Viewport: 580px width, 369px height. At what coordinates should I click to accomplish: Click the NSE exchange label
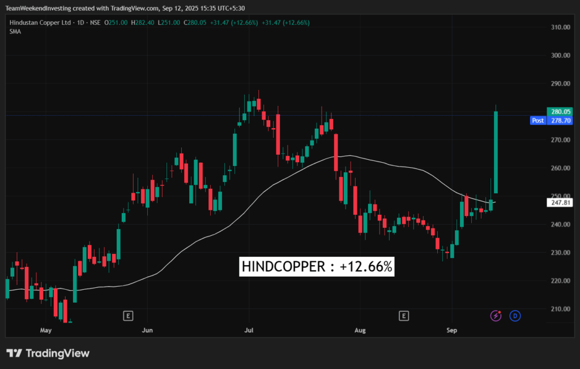tap(95, 23)
